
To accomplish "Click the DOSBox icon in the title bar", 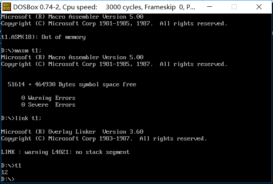I will 6,7.
